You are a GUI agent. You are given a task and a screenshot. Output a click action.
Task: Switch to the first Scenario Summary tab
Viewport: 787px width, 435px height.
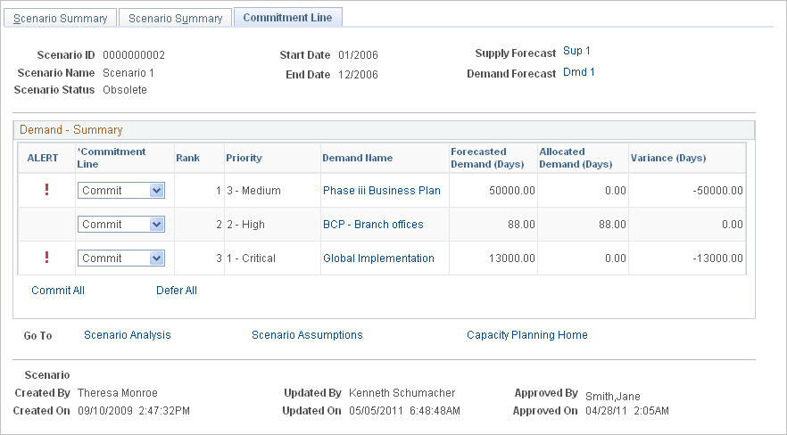61,18
